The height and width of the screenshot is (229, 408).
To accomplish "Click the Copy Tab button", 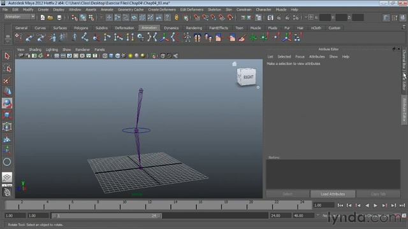I will tap(378, 194).
